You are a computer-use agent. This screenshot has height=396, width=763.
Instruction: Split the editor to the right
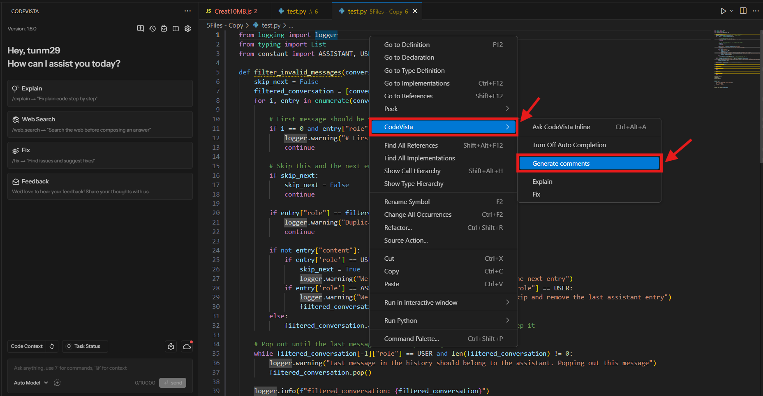743,11
